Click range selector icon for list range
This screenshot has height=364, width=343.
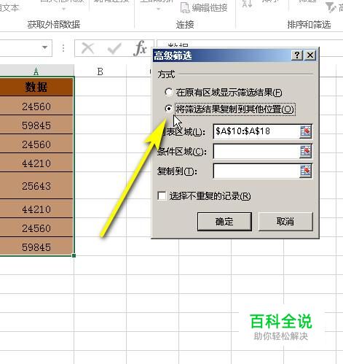[306, 132]
